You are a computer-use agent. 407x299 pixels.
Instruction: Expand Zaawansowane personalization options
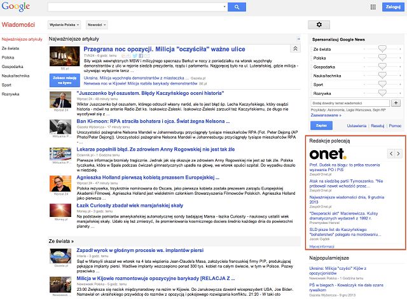pyautogui.click(x=326, y=115)
